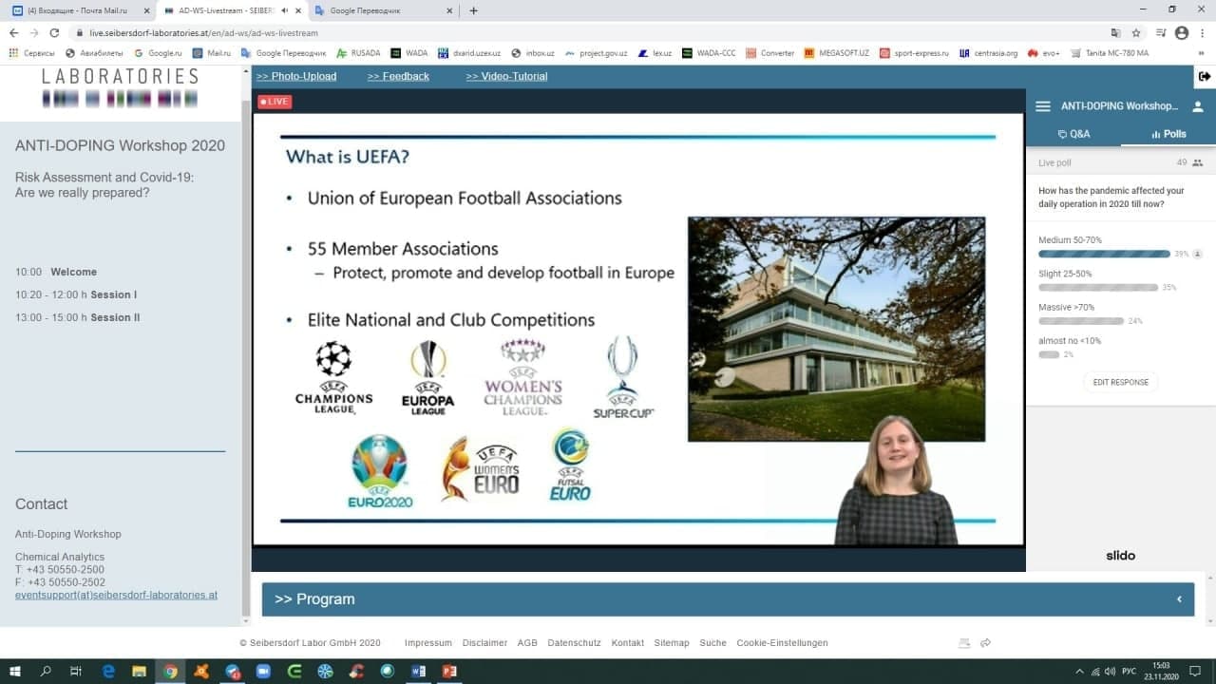Open the Slido hamburger menu

[x=1043, y=106]
